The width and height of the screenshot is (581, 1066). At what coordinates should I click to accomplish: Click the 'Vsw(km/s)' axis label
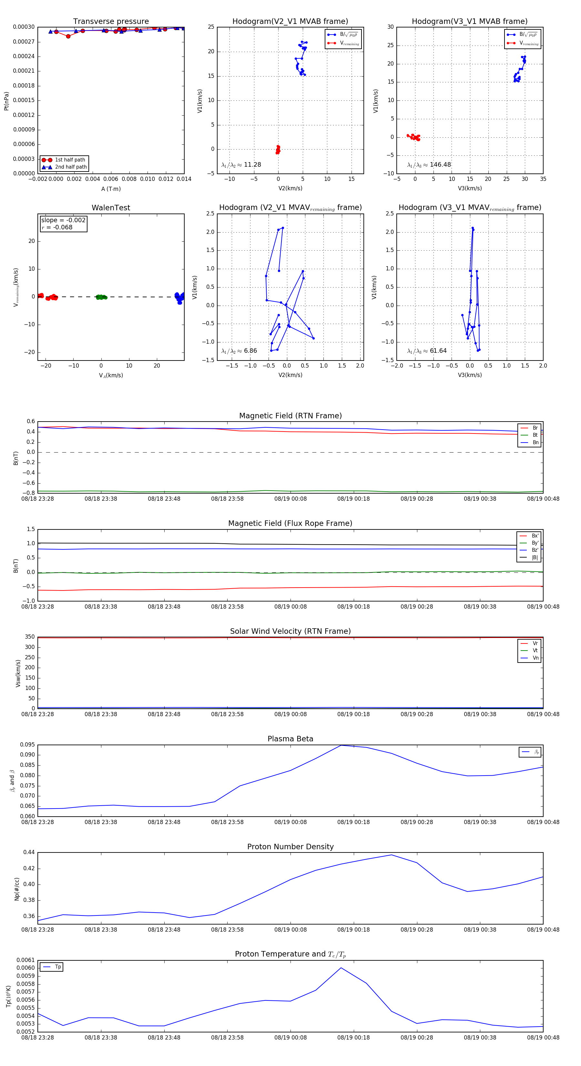[18, 673]
